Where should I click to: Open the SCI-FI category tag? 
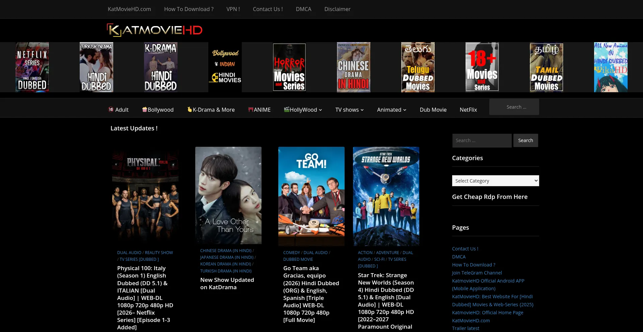point(379,259)
